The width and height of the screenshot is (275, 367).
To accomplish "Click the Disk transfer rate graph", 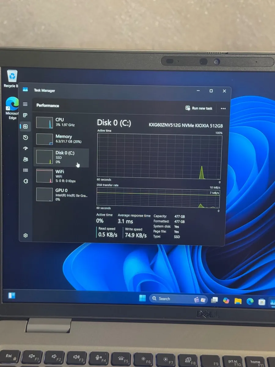I will pyautogui.click(x=158, y=197).
